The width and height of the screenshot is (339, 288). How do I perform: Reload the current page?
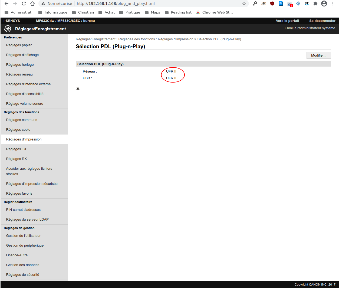point(24,4)
